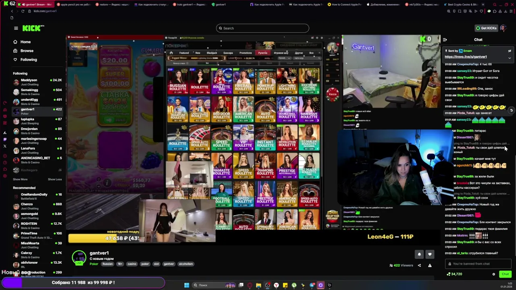Click the Get KICKs button
The width and height of the screenshot is (516, 290).
point(486,28)
